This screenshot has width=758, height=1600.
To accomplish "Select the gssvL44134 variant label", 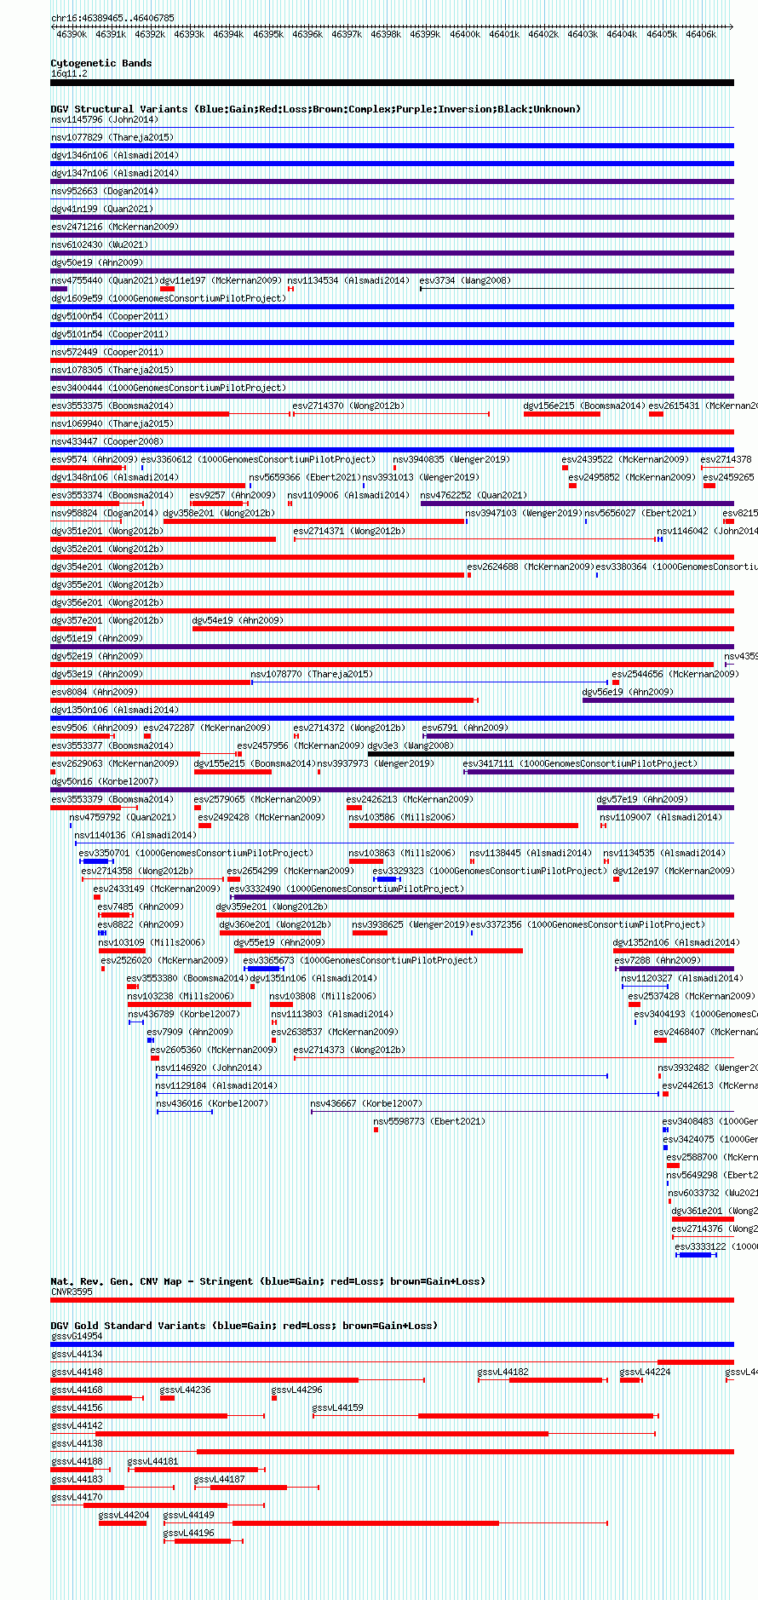I will coord(77,1354).
